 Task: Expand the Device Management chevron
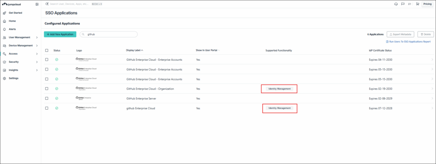click(37, 45)
